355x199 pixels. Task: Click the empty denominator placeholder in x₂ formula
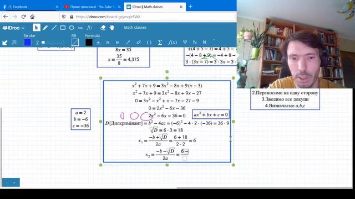click(x=185, y=159)
